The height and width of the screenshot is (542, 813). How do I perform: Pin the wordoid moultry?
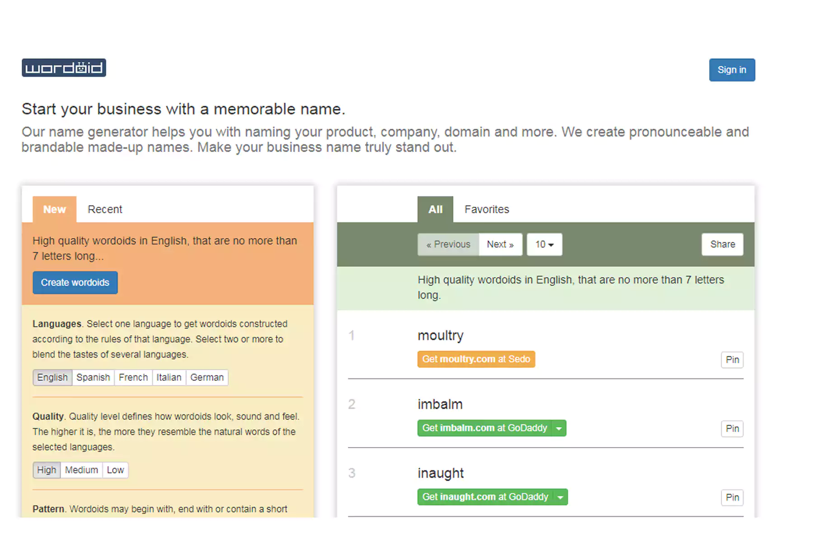(732, 360)
